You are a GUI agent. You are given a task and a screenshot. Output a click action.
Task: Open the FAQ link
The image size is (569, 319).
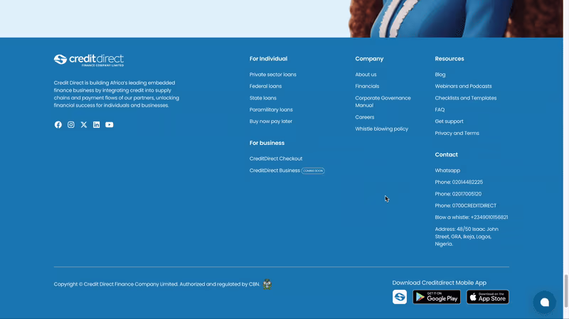click(x=440, y=109)
